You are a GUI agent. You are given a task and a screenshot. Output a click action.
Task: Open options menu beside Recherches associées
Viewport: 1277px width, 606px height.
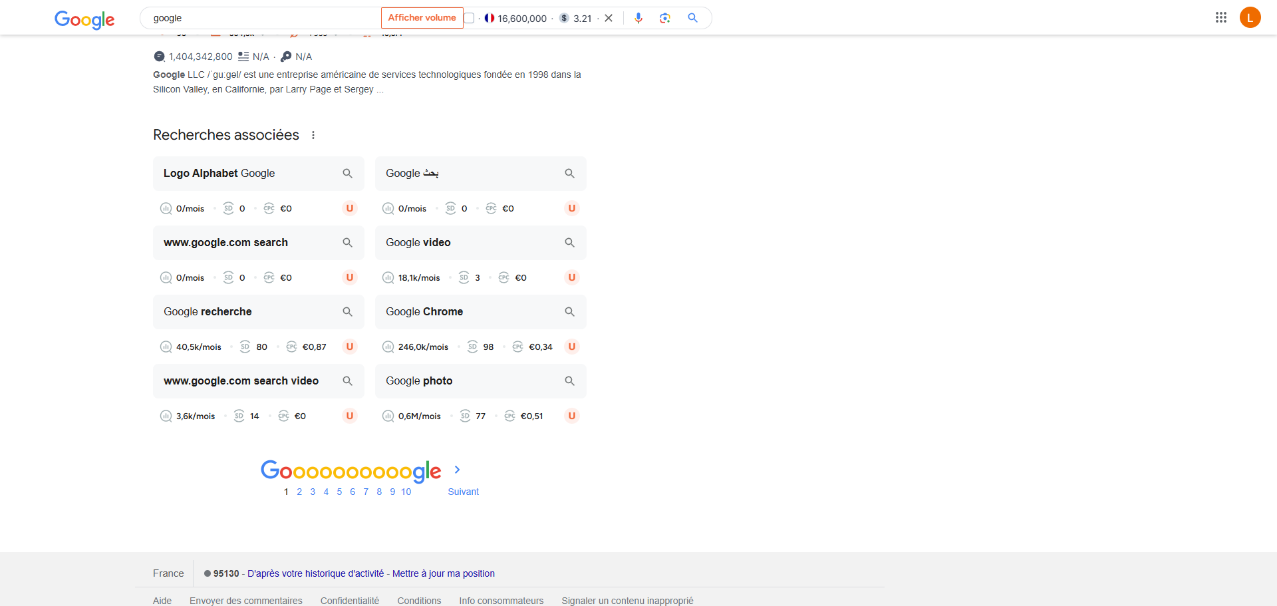point(313,135)
